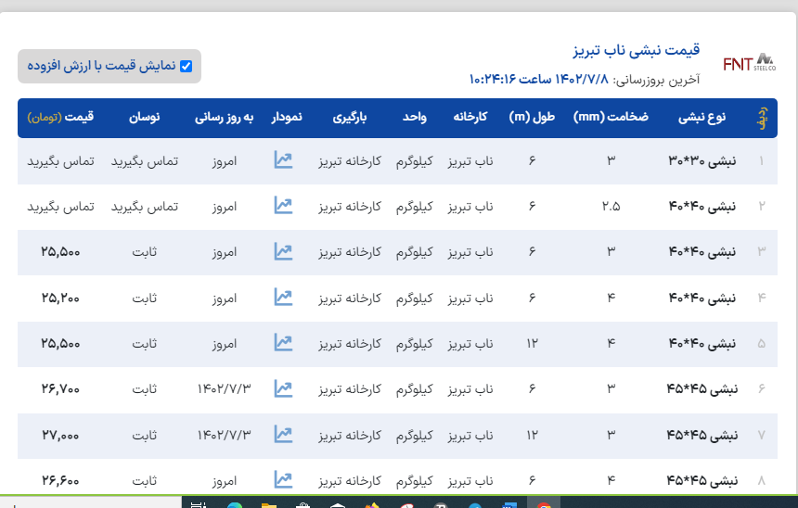Click the 1402/7/3 update date in row 7
The height and width of the screenshot is (508, 798).
click(x=225, y=434)
